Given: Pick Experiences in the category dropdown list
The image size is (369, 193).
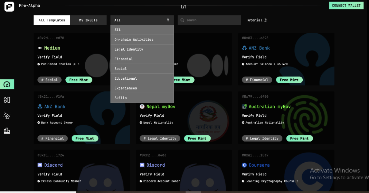Looking at the screenshot, I should tap(142, 88).
